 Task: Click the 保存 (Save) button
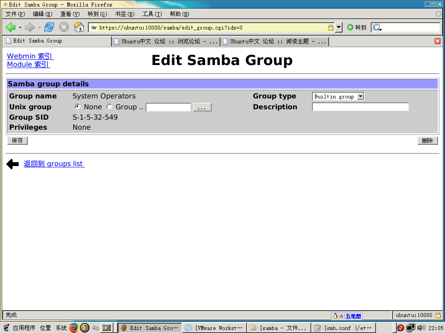[17, 140]
